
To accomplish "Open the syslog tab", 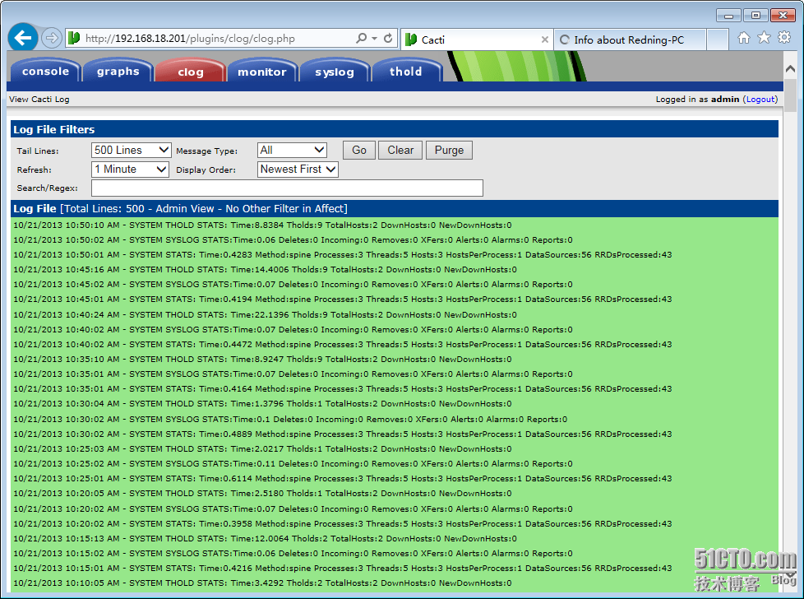I will tap(335, 71).
